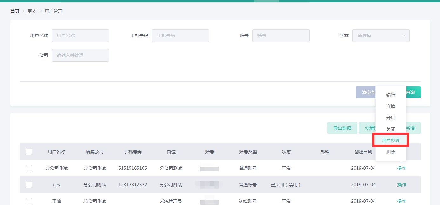Check the 分公司测试 user row checkbox

[29, 168]
